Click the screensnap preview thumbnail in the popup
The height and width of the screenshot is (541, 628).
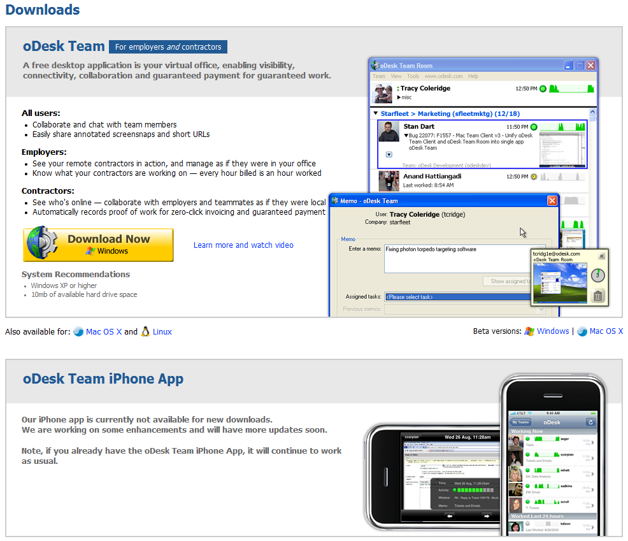(560, 284)
